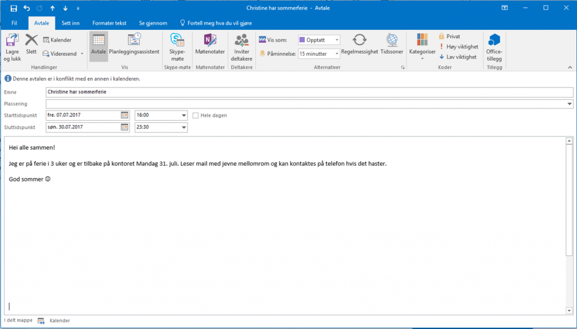Viewport: 577px width, 329px height.
Task: Enable the Hele dagen checkbox
Action: tap(196, 115)
